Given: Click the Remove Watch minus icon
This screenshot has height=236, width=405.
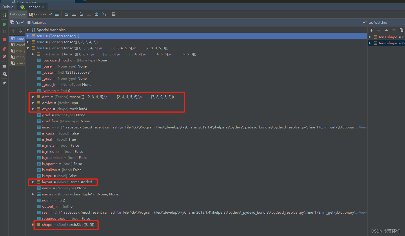Looking at the screenshot, I should pos(379,30).
